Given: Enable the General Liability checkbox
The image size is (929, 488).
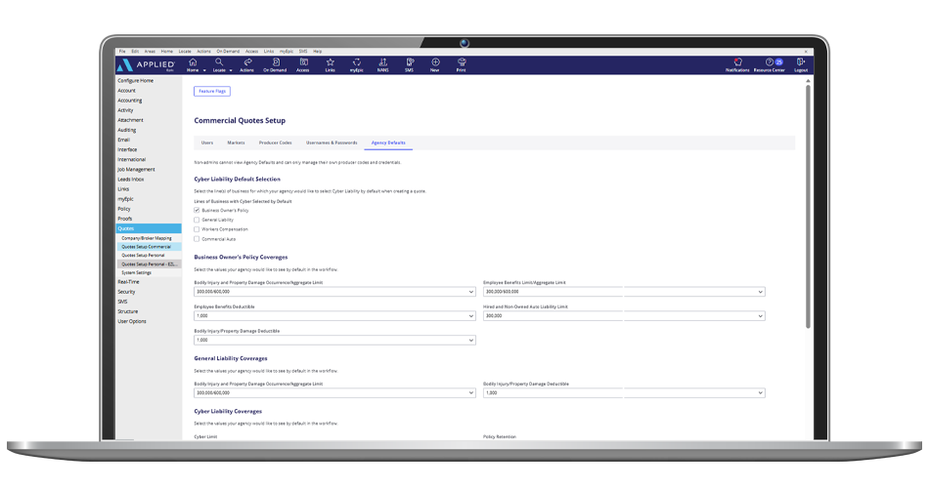Looking at the screenshot, I should tap(197, 220).
